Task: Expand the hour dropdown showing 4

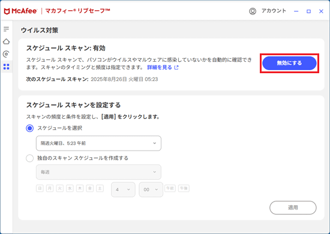Action: click(x=123, y=190)
